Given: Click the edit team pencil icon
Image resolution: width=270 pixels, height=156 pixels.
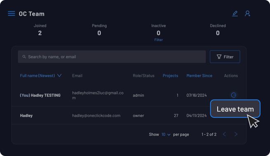Looking at the screenshot, I should [235, 14].
